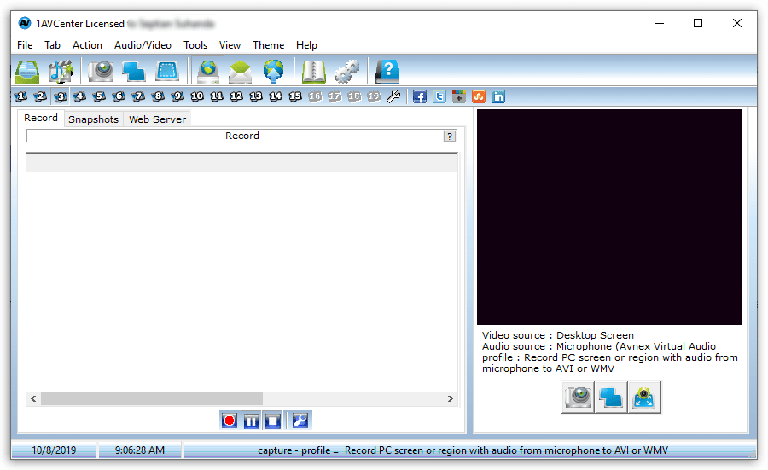Share via the Facebook icon
The width and height of the screenshot is (768, 470).
point(419,96)
